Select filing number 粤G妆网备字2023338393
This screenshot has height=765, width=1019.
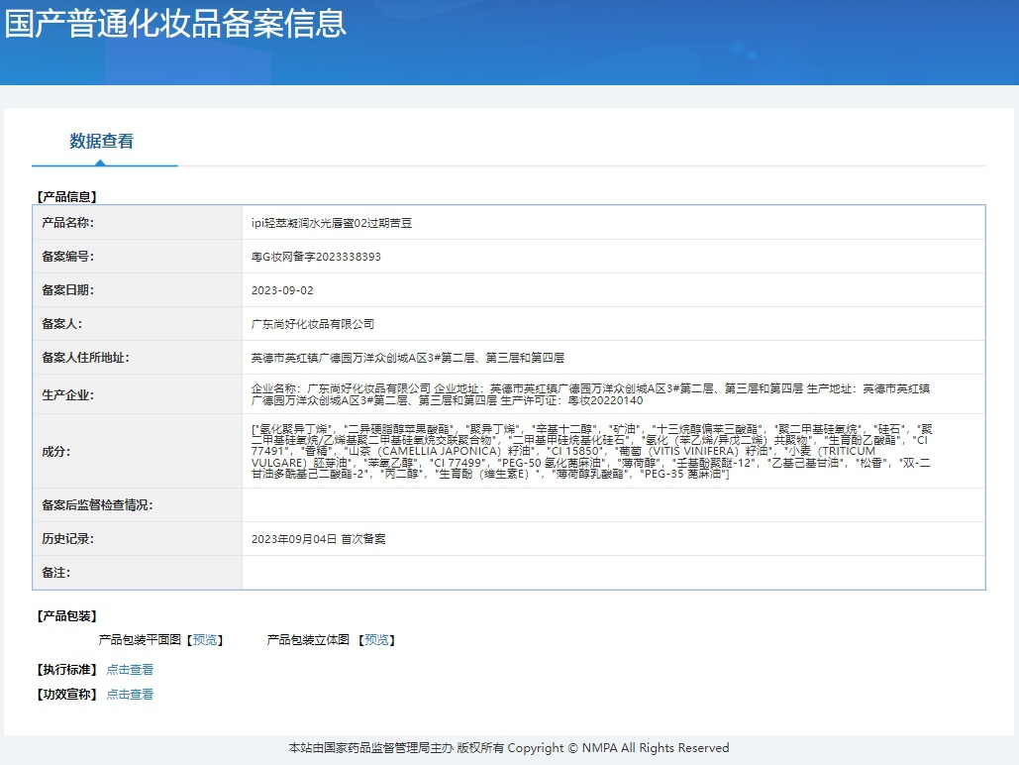[x=316, y=257]
